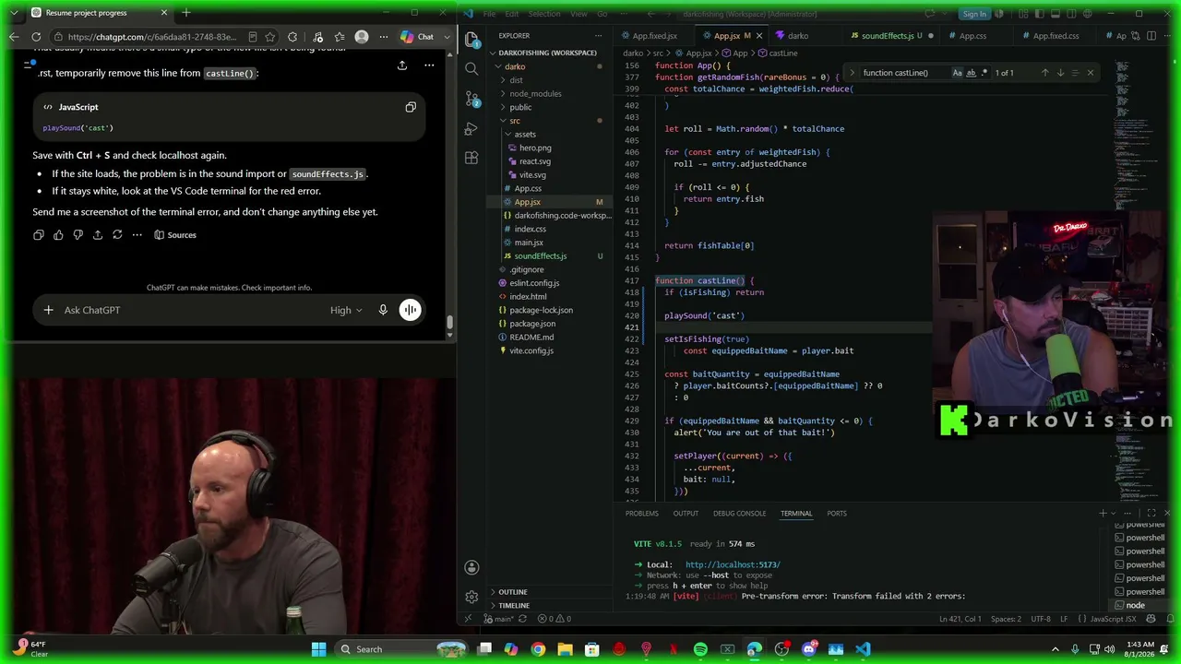
Task: Open the Explorer view in VS Code activity bar
Action: 471,40
